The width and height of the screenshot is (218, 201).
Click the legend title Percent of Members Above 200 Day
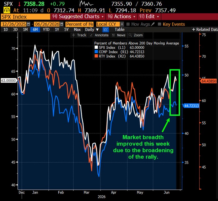(x=137, y=43)
